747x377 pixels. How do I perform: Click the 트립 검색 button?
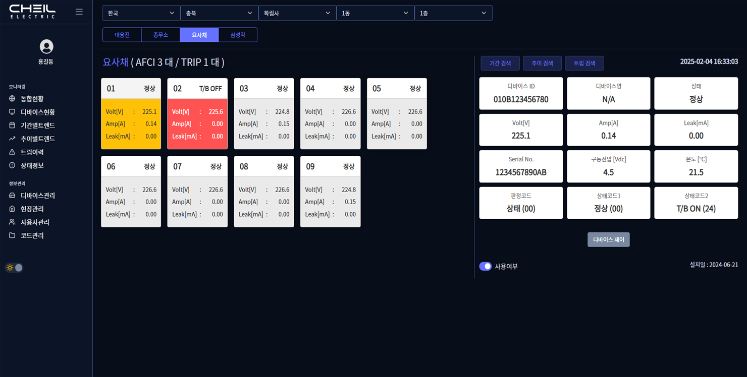click(x=584, y=64)
